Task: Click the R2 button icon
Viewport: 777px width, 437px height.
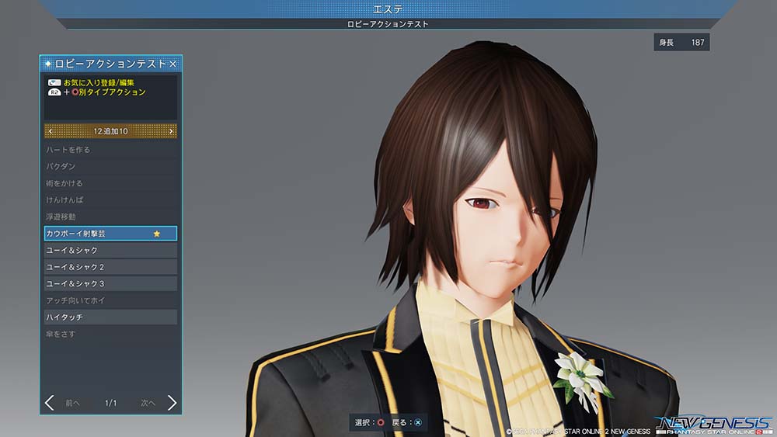Action: pos(54,92)
